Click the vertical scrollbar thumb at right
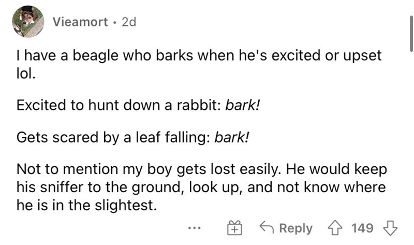The image size is (414, 245). [411, 34]
